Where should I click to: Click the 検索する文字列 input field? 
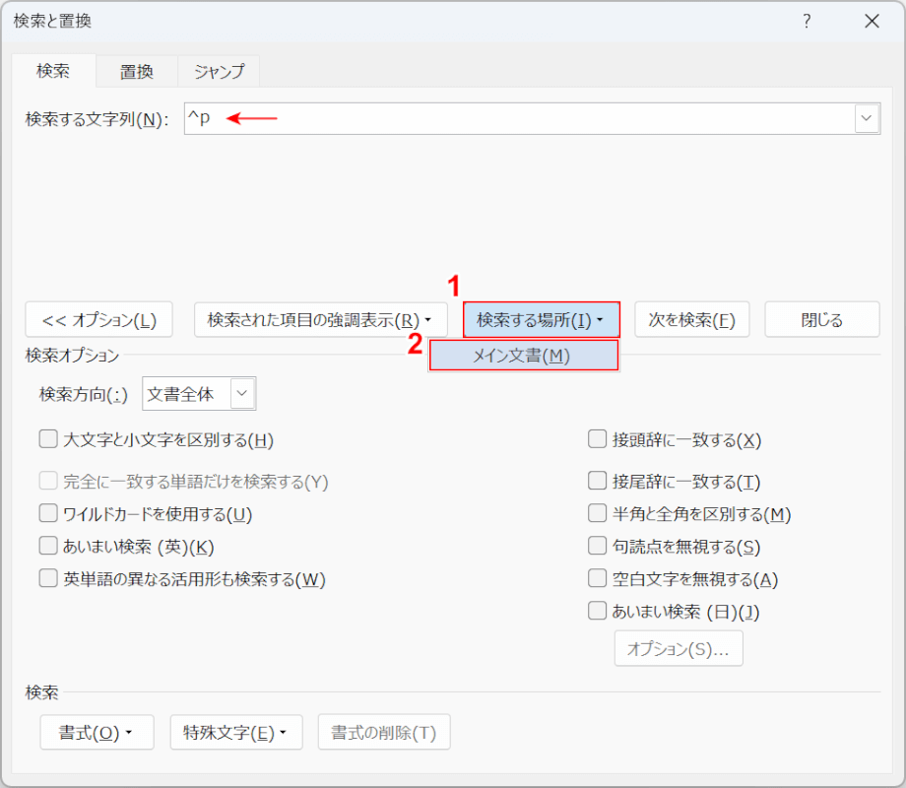[x=518, y=119]
